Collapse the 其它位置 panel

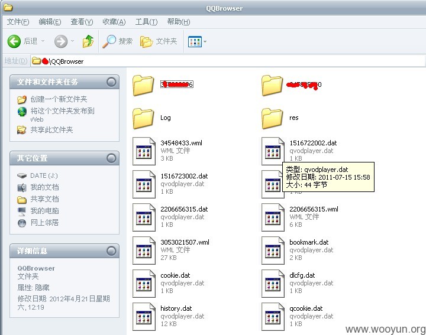click(x=111, y=158)
